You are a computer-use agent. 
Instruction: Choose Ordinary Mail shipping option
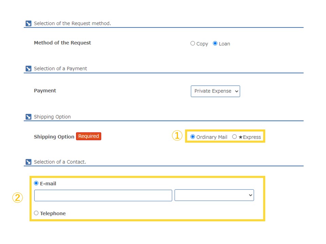[193, 137]
